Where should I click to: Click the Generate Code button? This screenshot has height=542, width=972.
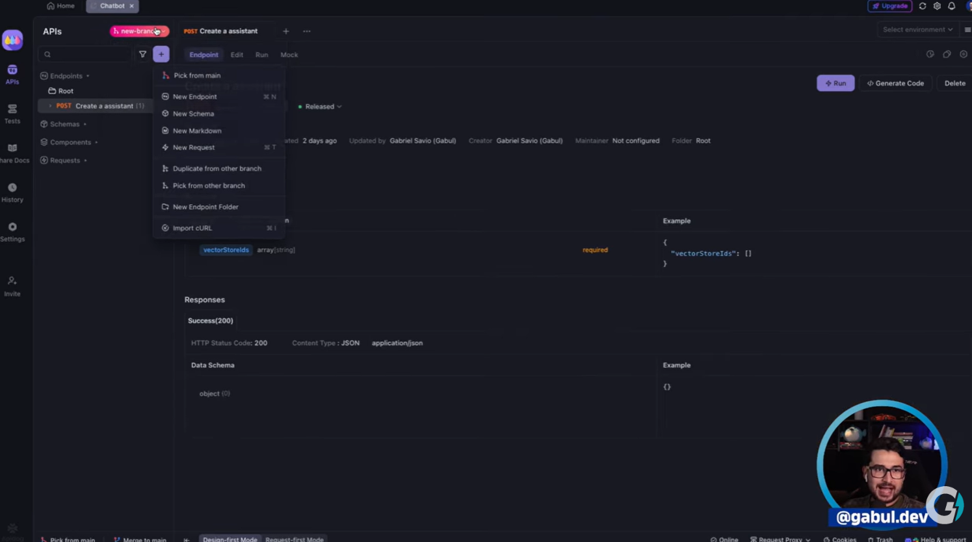(895, 83)
